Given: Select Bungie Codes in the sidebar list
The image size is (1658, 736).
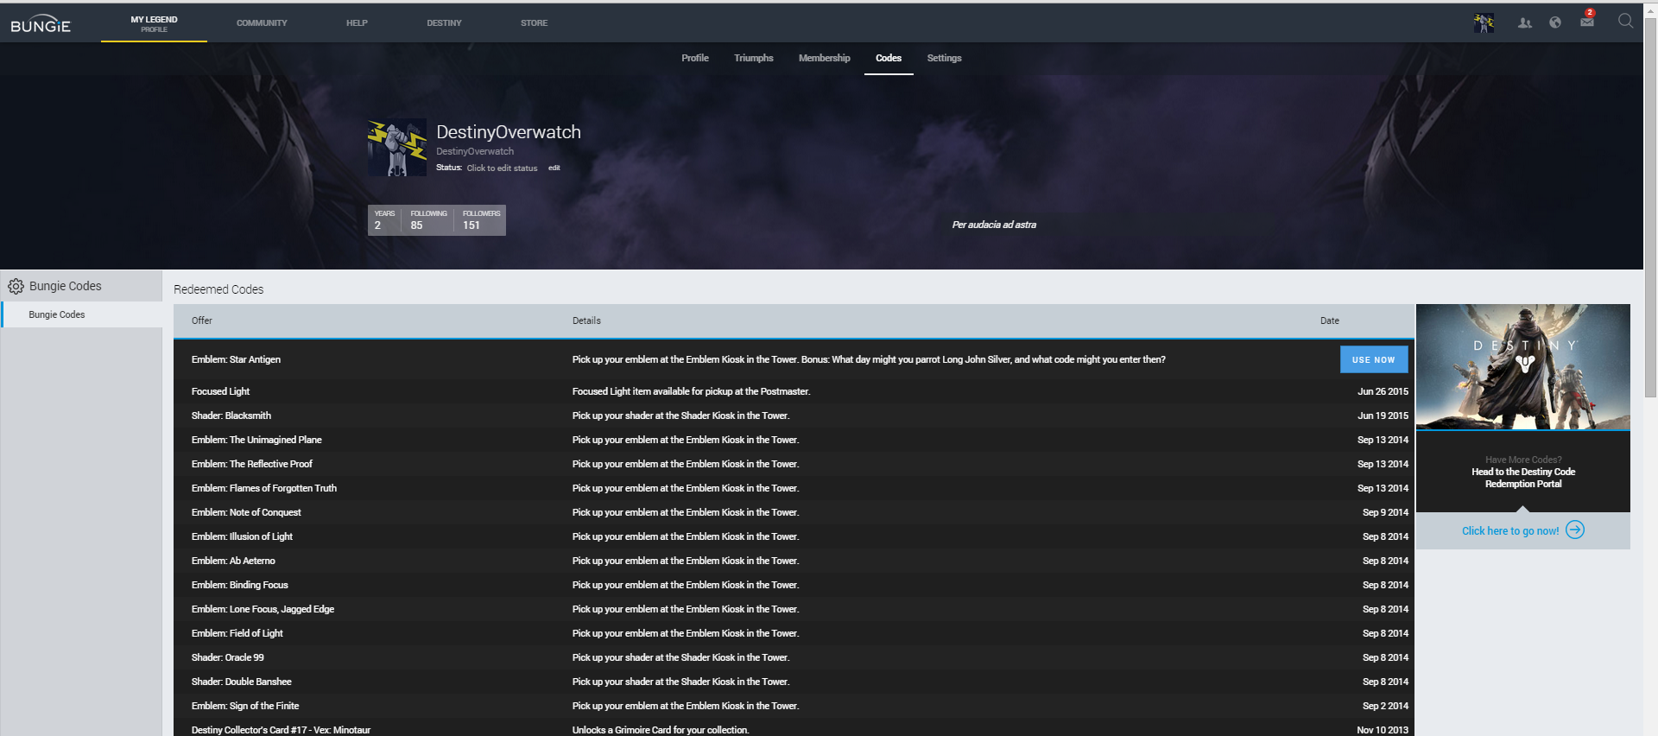Looking at the screenshot, I should (82, 314).
